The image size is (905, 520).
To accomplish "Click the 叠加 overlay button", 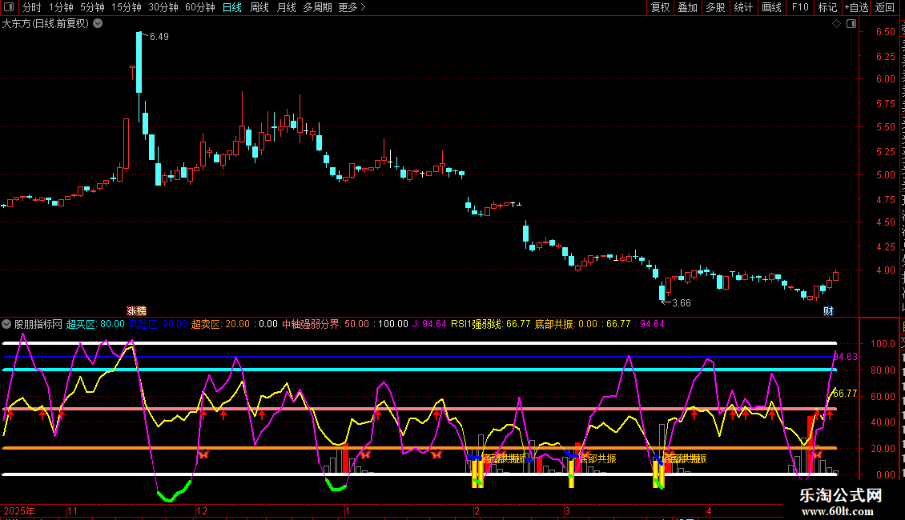I will (688, 7).
